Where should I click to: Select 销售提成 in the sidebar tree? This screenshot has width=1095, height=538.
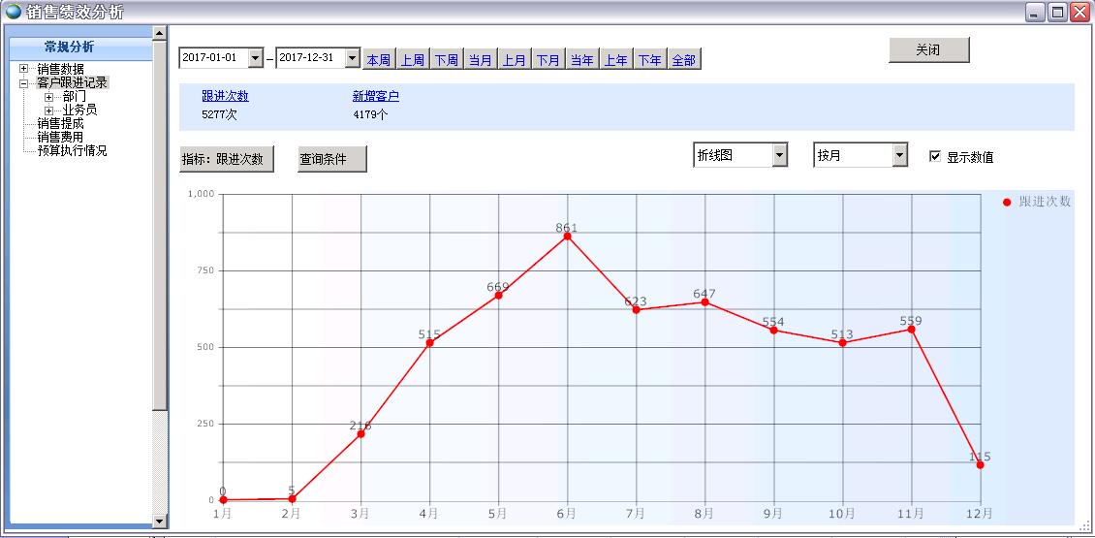[60, 124]
